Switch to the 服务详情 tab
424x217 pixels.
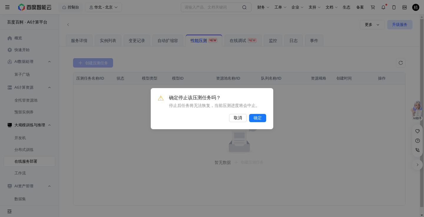(79, 41)
